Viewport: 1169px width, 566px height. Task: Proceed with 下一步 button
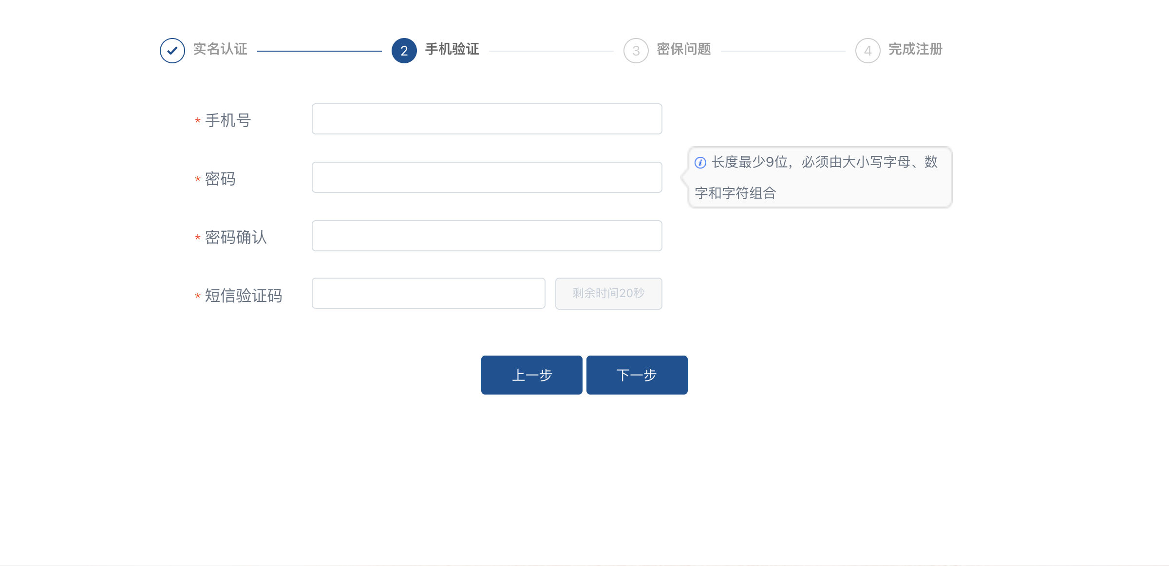point(637,375)
